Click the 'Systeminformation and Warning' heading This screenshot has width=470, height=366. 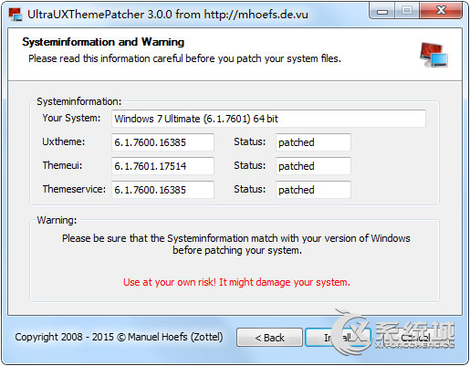click(x=103, y=42)
